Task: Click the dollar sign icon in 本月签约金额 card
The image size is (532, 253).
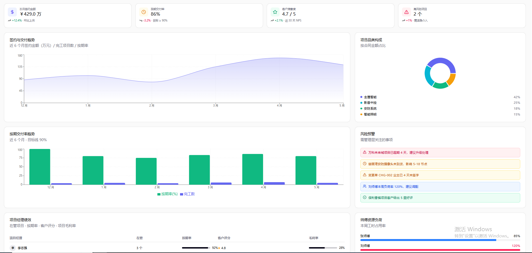Action: tap(12, 12)
